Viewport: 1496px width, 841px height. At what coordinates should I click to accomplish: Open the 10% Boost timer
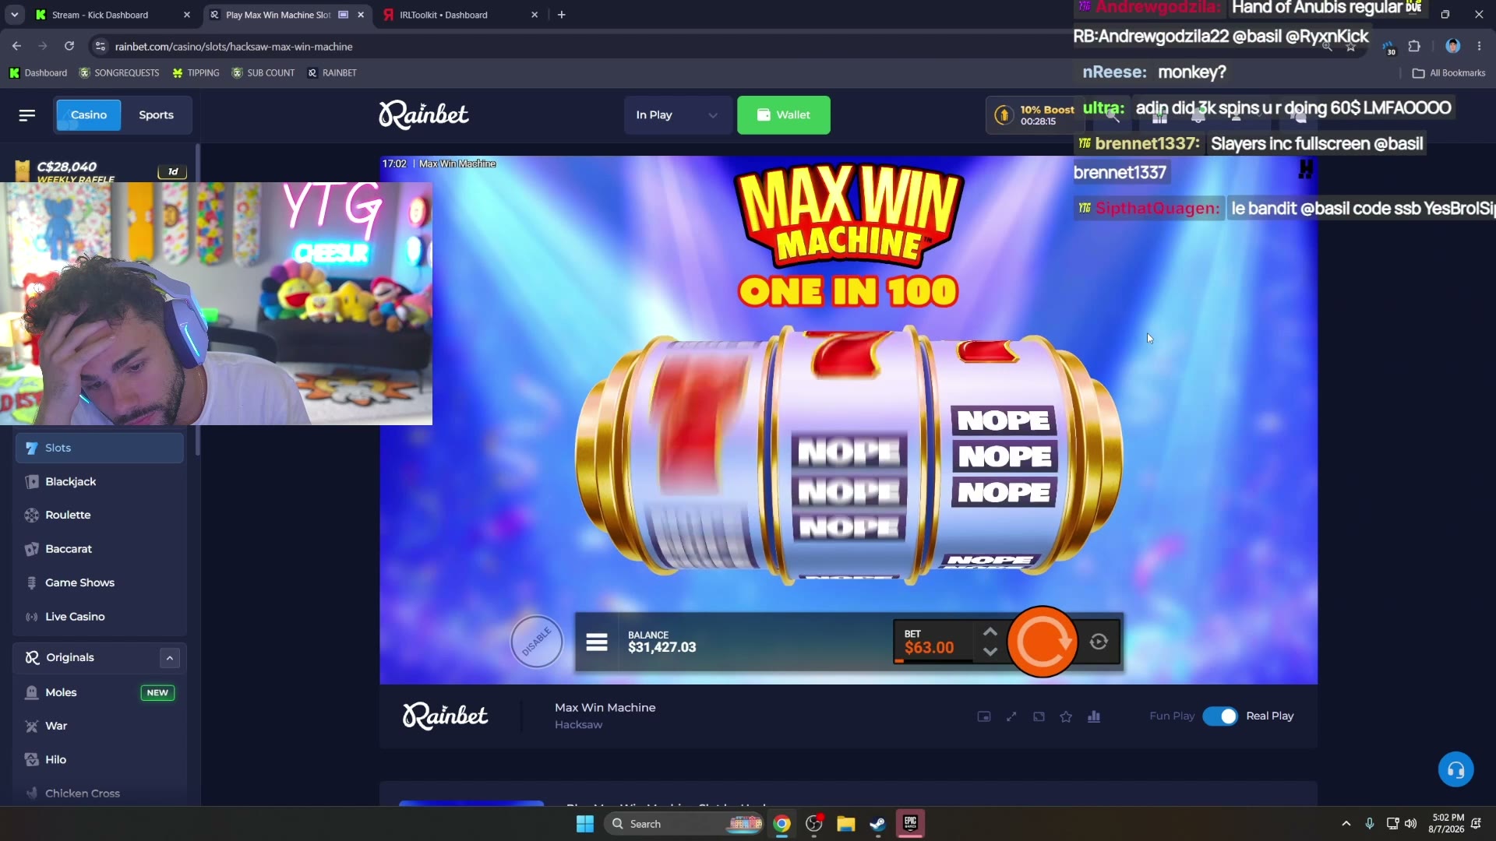point(1036,115)
